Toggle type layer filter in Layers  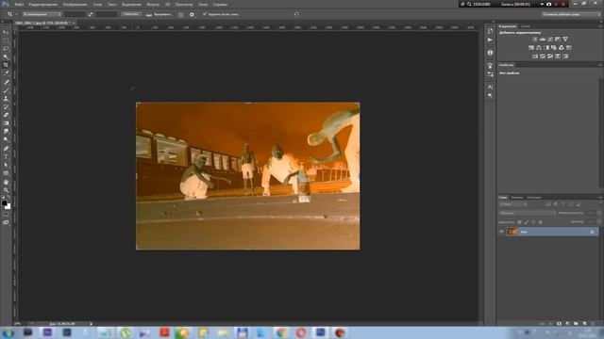[563, 204]
